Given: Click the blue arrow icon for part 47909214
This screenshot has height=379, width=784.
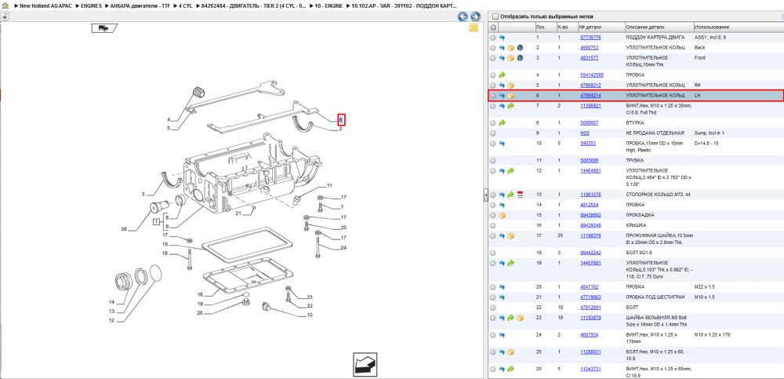Looking at the screenshot, I should click(x=502, y=95).
